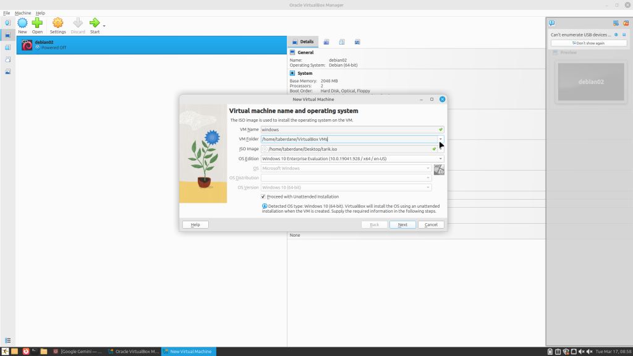Click the Next button
633x356 pixels.
point(402,224)
